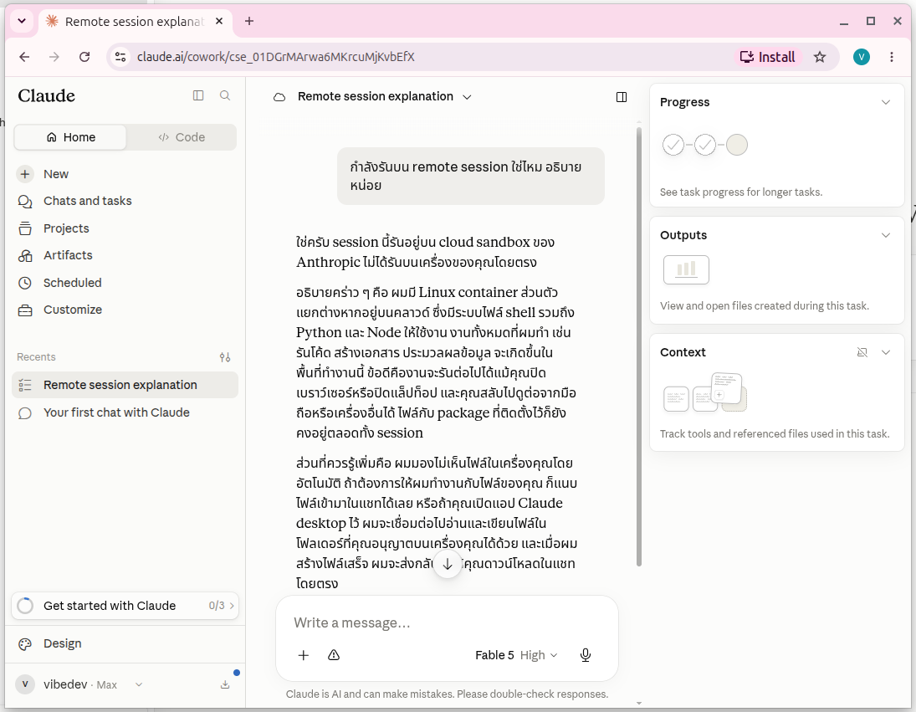The width and height of the screenshot is (916, 712).
Task: Click the Write a message input field
Action: (x=447, y=622)
